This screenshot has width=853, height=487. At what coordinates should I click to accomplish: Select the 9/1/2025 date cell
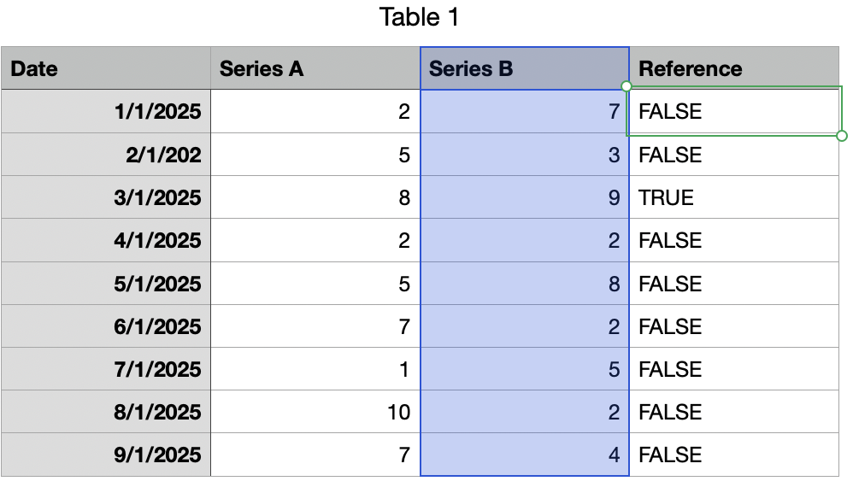[106, 455]
